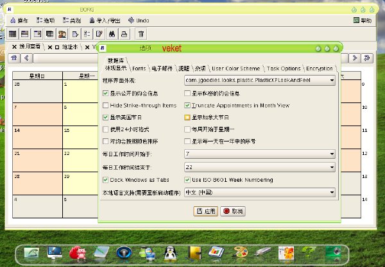Open the 选项 menu in BORG menubar
Viewport: 385px width, 267px height.
tap(46, 20)
